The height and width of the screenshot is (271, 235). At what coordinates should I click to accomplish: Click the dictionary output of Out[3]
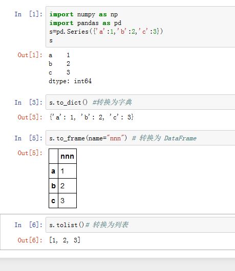click(x=92, y=117)
